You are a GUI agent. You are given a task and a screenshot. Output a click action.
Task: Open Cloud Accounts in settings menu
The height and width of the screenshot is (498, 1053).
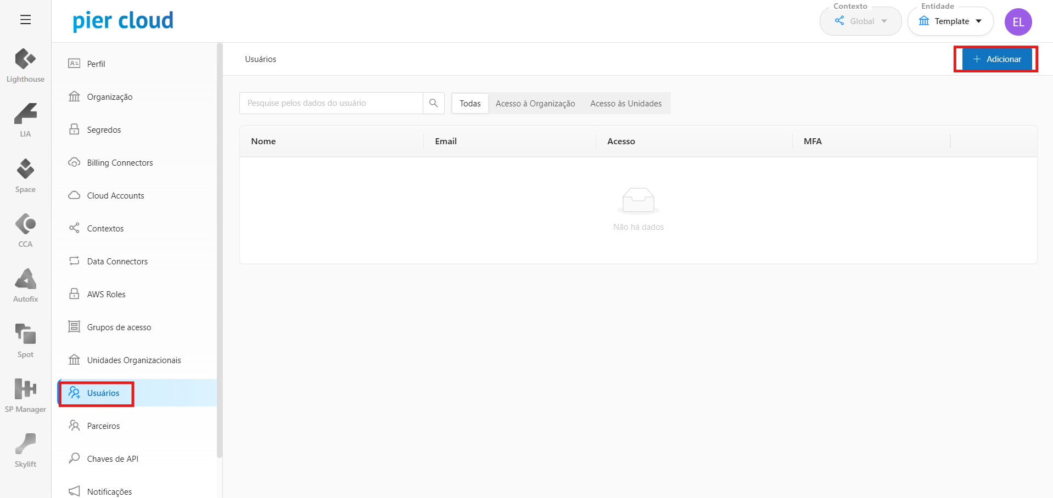[115, 196]
